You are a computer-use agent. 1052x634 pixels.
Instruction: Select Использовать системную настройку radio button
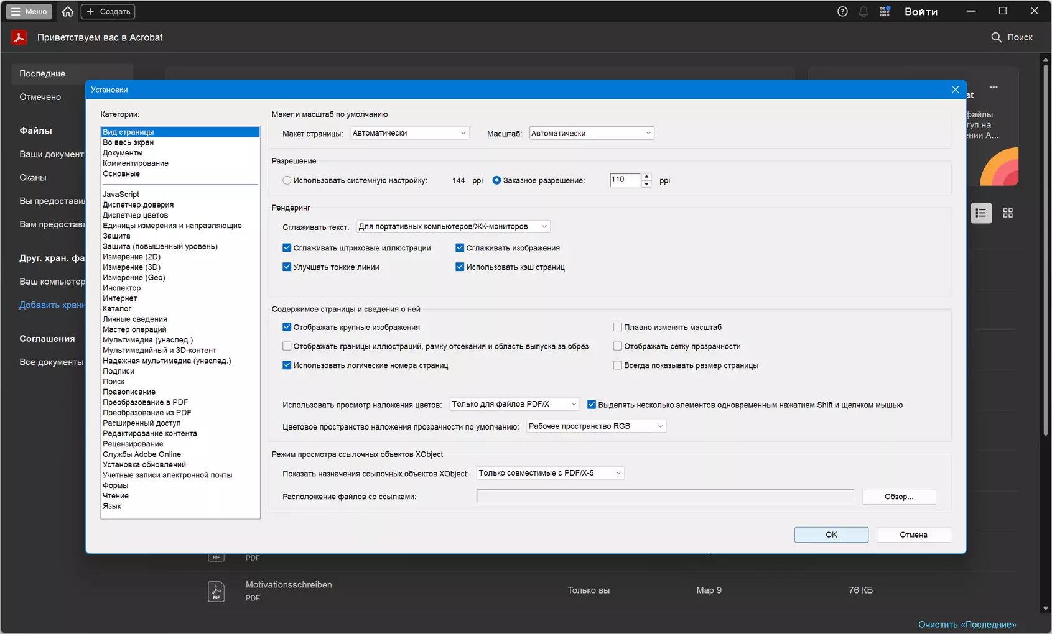coord(287,180)
